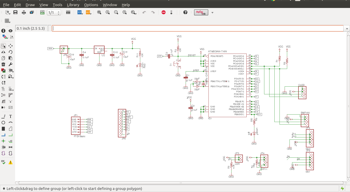Toggle the Group selection tool
The width and height of the screenshot is (350, 192).
pyautogui.click(x=3, y=46)
